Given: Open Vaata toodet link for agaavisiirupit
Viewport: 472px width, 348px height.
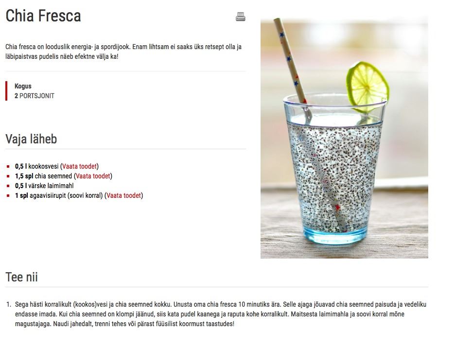Looking at the screenshot, I should tap(124, 195).
